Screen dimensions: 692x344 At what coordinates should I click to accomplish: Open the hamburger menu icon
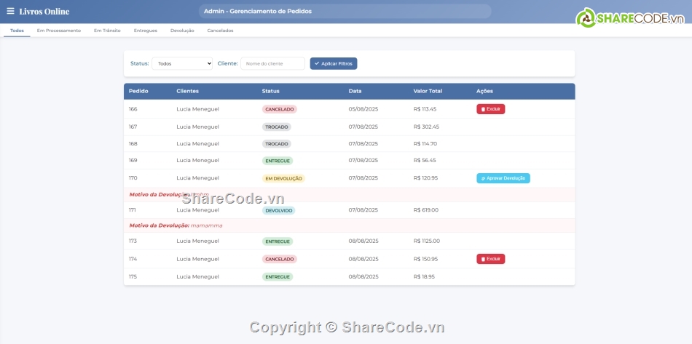(x=10, y=11)
